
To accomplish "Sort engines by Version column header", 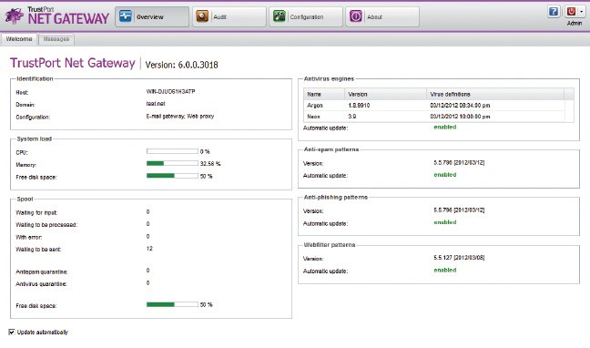I will pyautogui.click(x=385, y=94).
